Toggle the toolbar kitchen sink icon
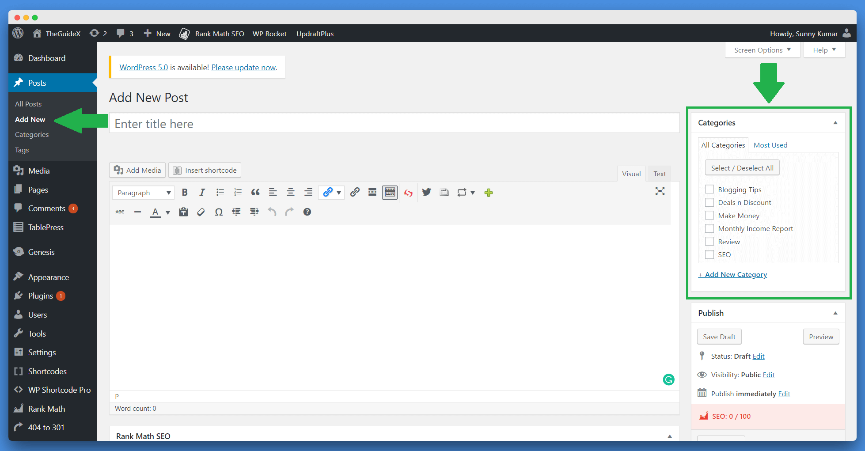865x451 pixels. click(390, 193)
